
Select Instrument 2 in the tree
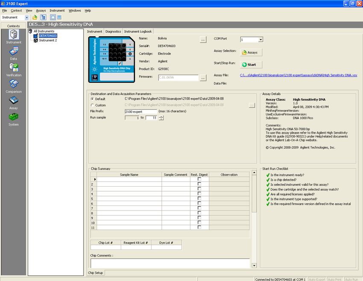(48, 40)
